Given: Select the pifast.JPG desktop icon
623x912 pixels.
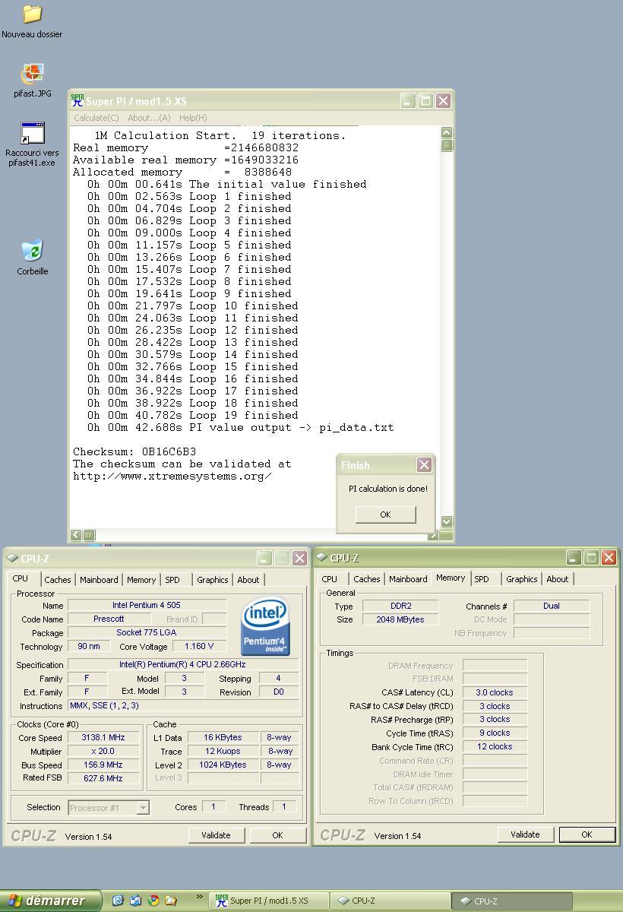Looking at the screenshot, I should pyautogui.click(x=32, y=73).
